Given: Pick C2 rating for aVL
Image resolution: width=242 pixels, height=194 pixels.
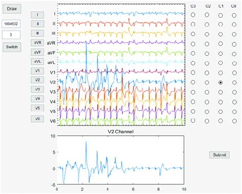Looking at the screenshot, I should click(x=207, y=63).
